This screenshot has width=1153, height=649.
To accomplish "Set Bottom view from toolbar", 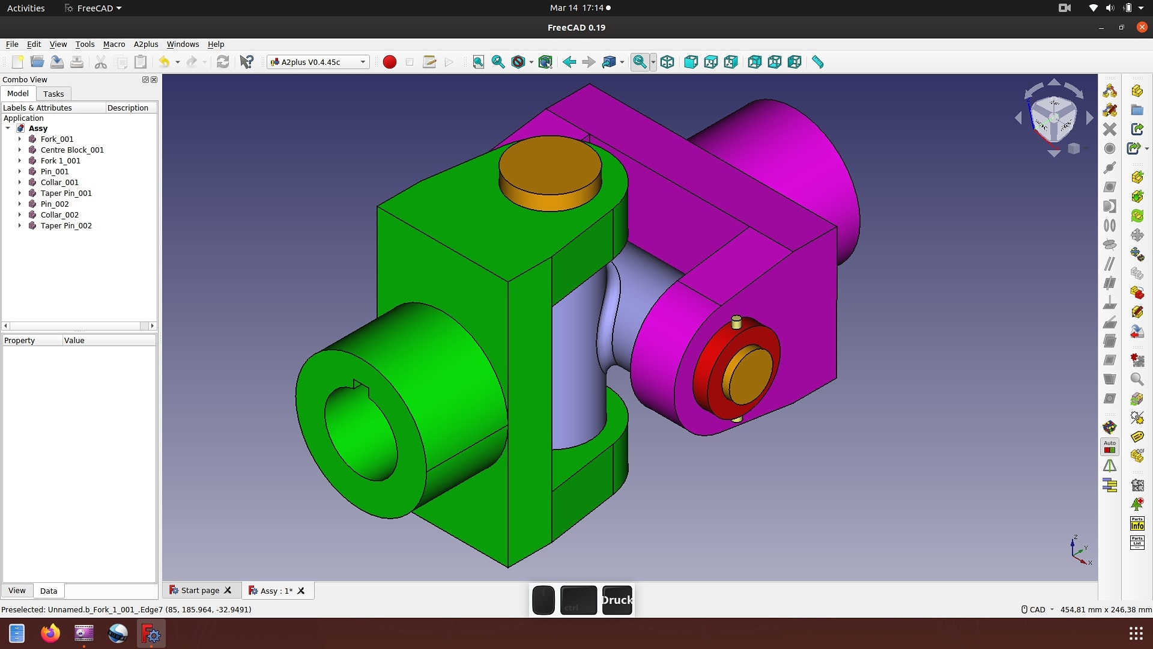I will pos(774,62).
